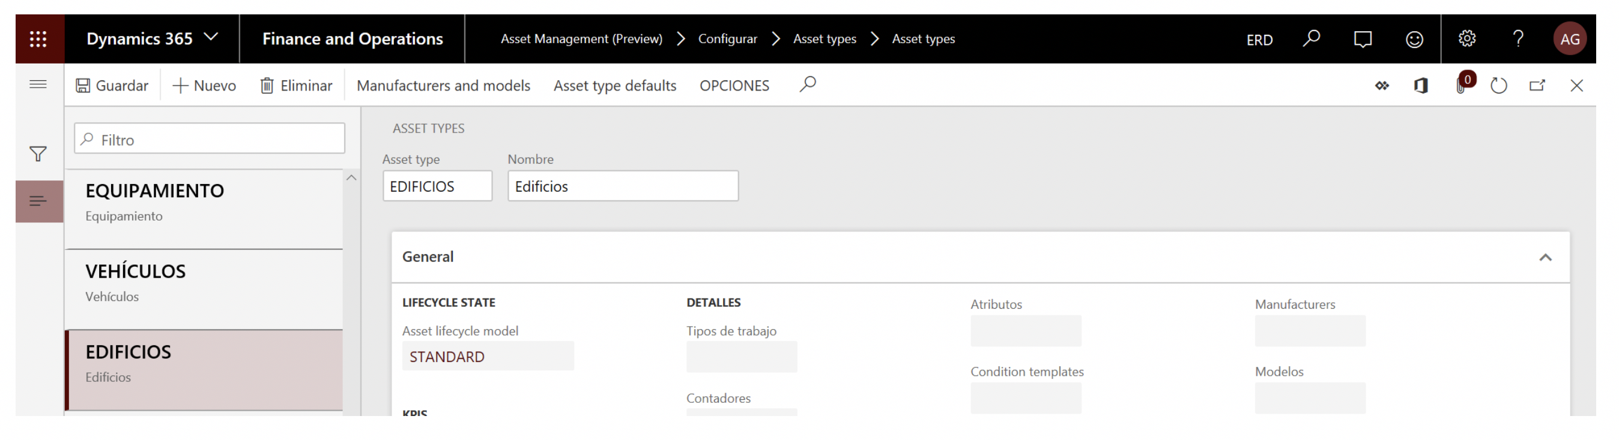Edit the Nombre field Edificios
The image size is (1619, 440).
click(x=623, y=186)
